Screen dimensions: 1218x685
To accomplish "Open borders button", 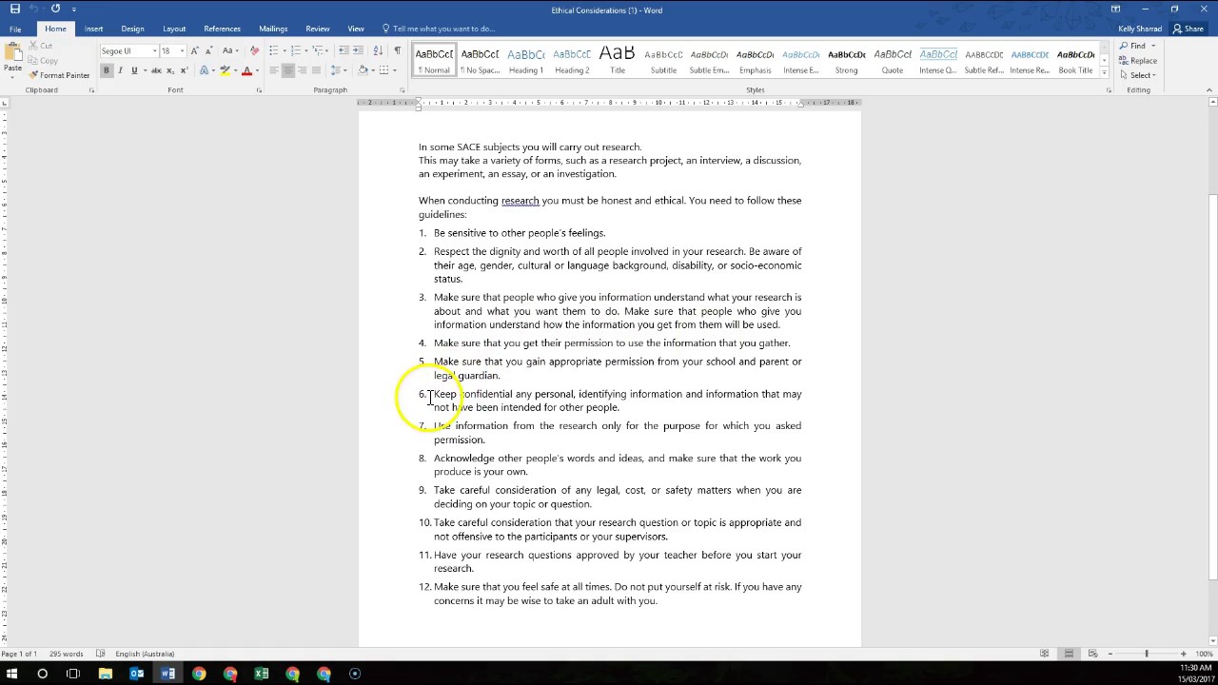I will 384,70.
